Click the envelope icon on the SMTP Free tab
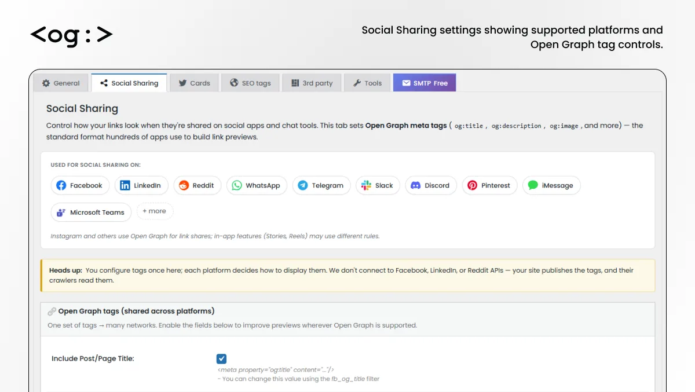 (x=406, y=83)
